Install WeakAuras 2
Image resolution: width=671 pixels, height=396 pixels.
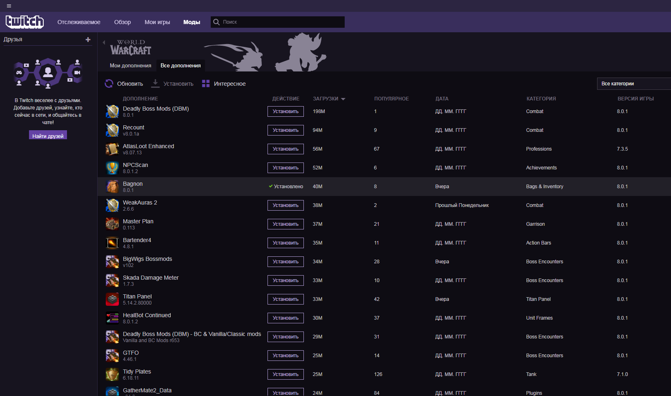285,205
